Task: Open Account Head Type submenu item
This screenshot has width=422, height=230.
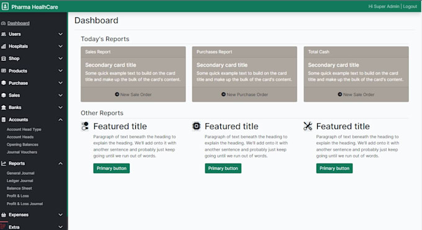Action: pyautogui.click(x=24, y=130)
